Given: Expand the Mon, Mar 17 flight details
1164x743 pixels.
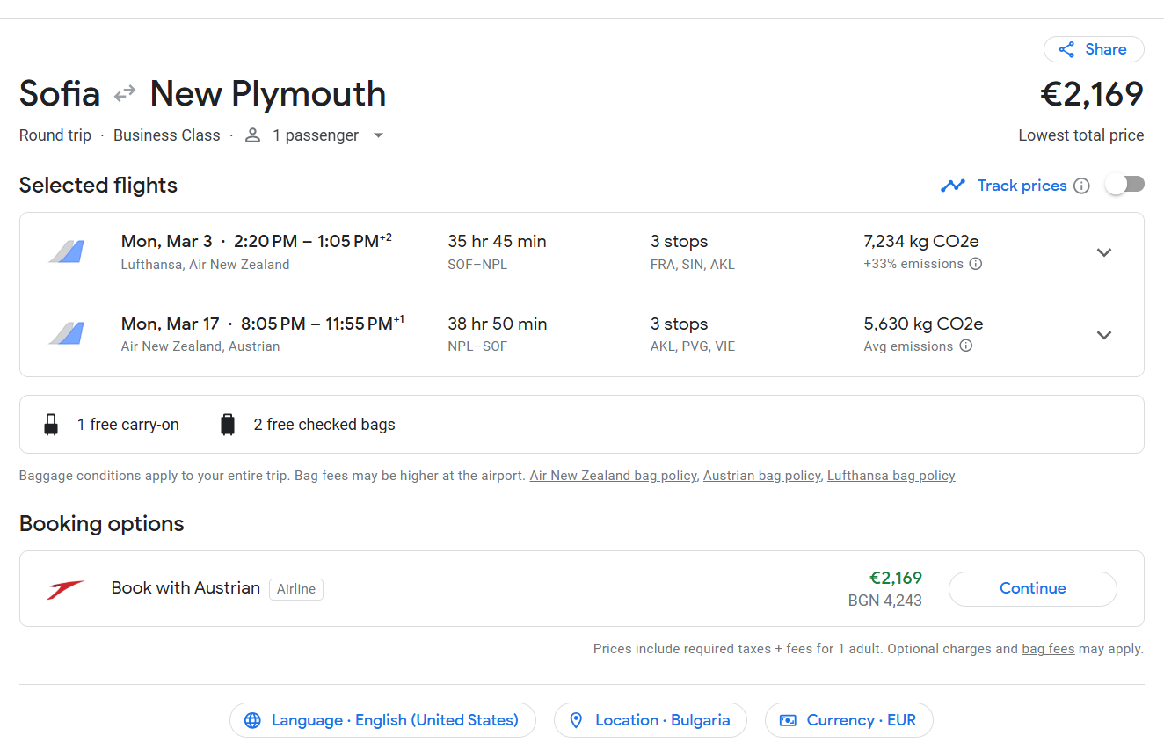Looking at the screenshot, I should click(x=1104, y=335).
